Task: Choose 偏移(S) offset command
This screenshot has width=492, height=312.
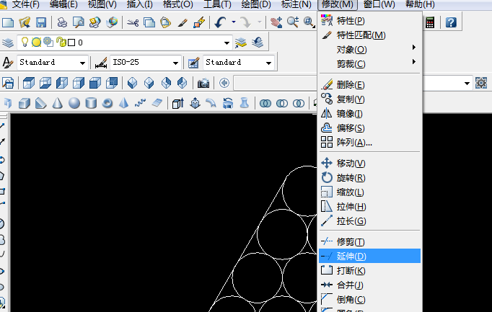Action: (369, 128)
